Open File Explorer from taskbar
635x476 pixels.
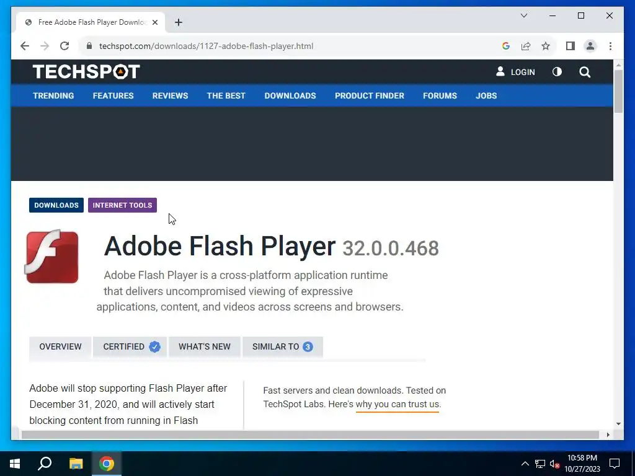coord(76,464)
